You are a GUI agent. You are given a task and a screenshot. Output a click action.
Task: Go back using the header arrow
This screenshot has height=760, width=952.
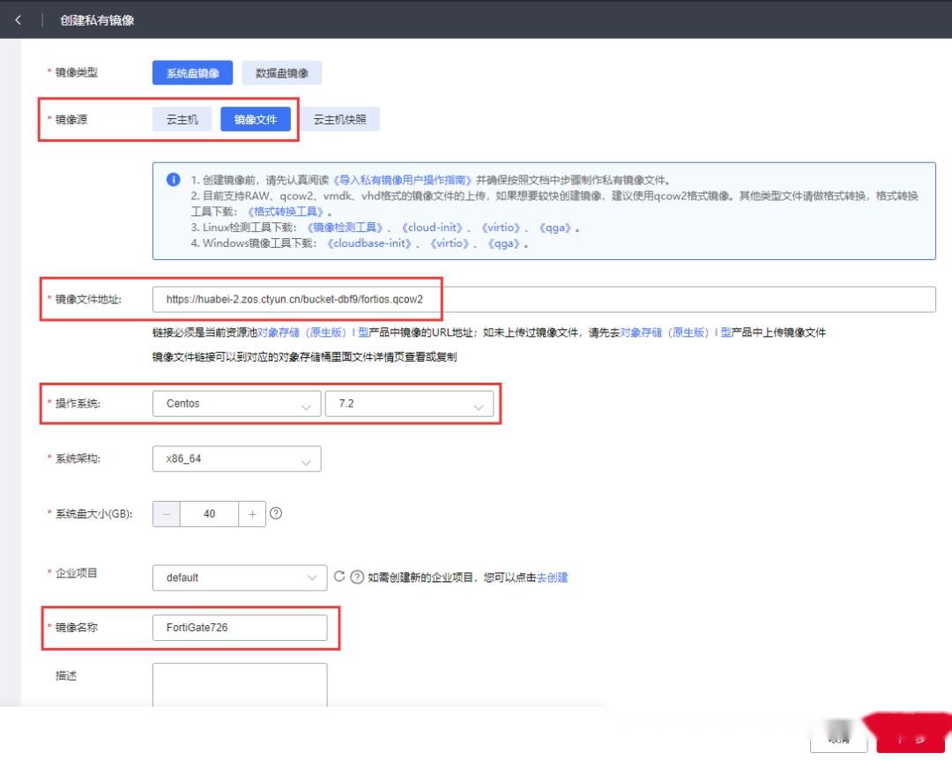(x=19, y=20)
